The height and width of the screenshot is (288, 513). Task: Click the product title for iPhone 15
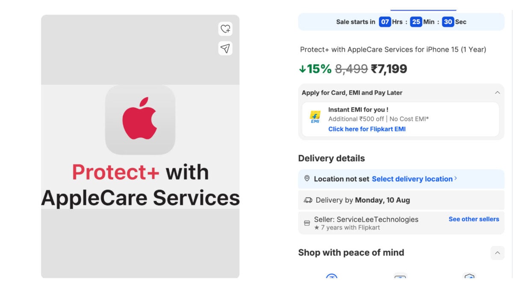tap(393, 49)
